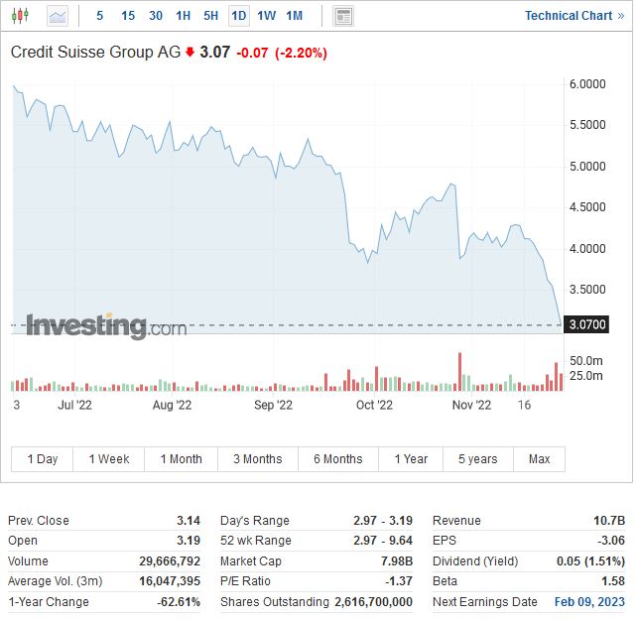Screen dimensions: 637x620
Task: Click the tall red November volume bar
Action: pyautogui.click(x=460, y=372)
